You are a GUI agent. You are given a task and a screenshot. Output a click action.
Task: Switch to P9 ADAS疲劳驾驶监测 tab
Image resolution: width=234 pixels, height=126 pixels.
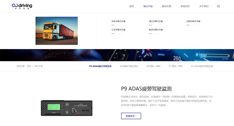(x=100, y=66)
